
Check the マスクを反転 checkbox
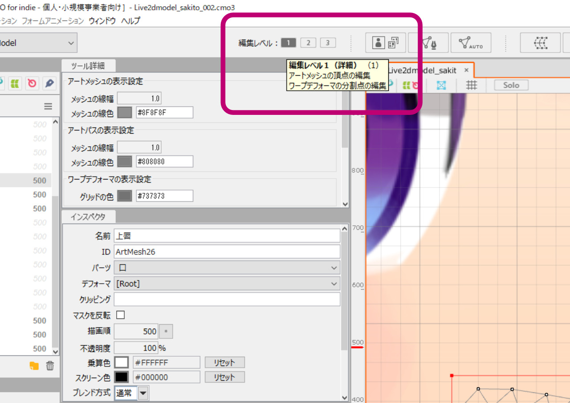(120, 315)
